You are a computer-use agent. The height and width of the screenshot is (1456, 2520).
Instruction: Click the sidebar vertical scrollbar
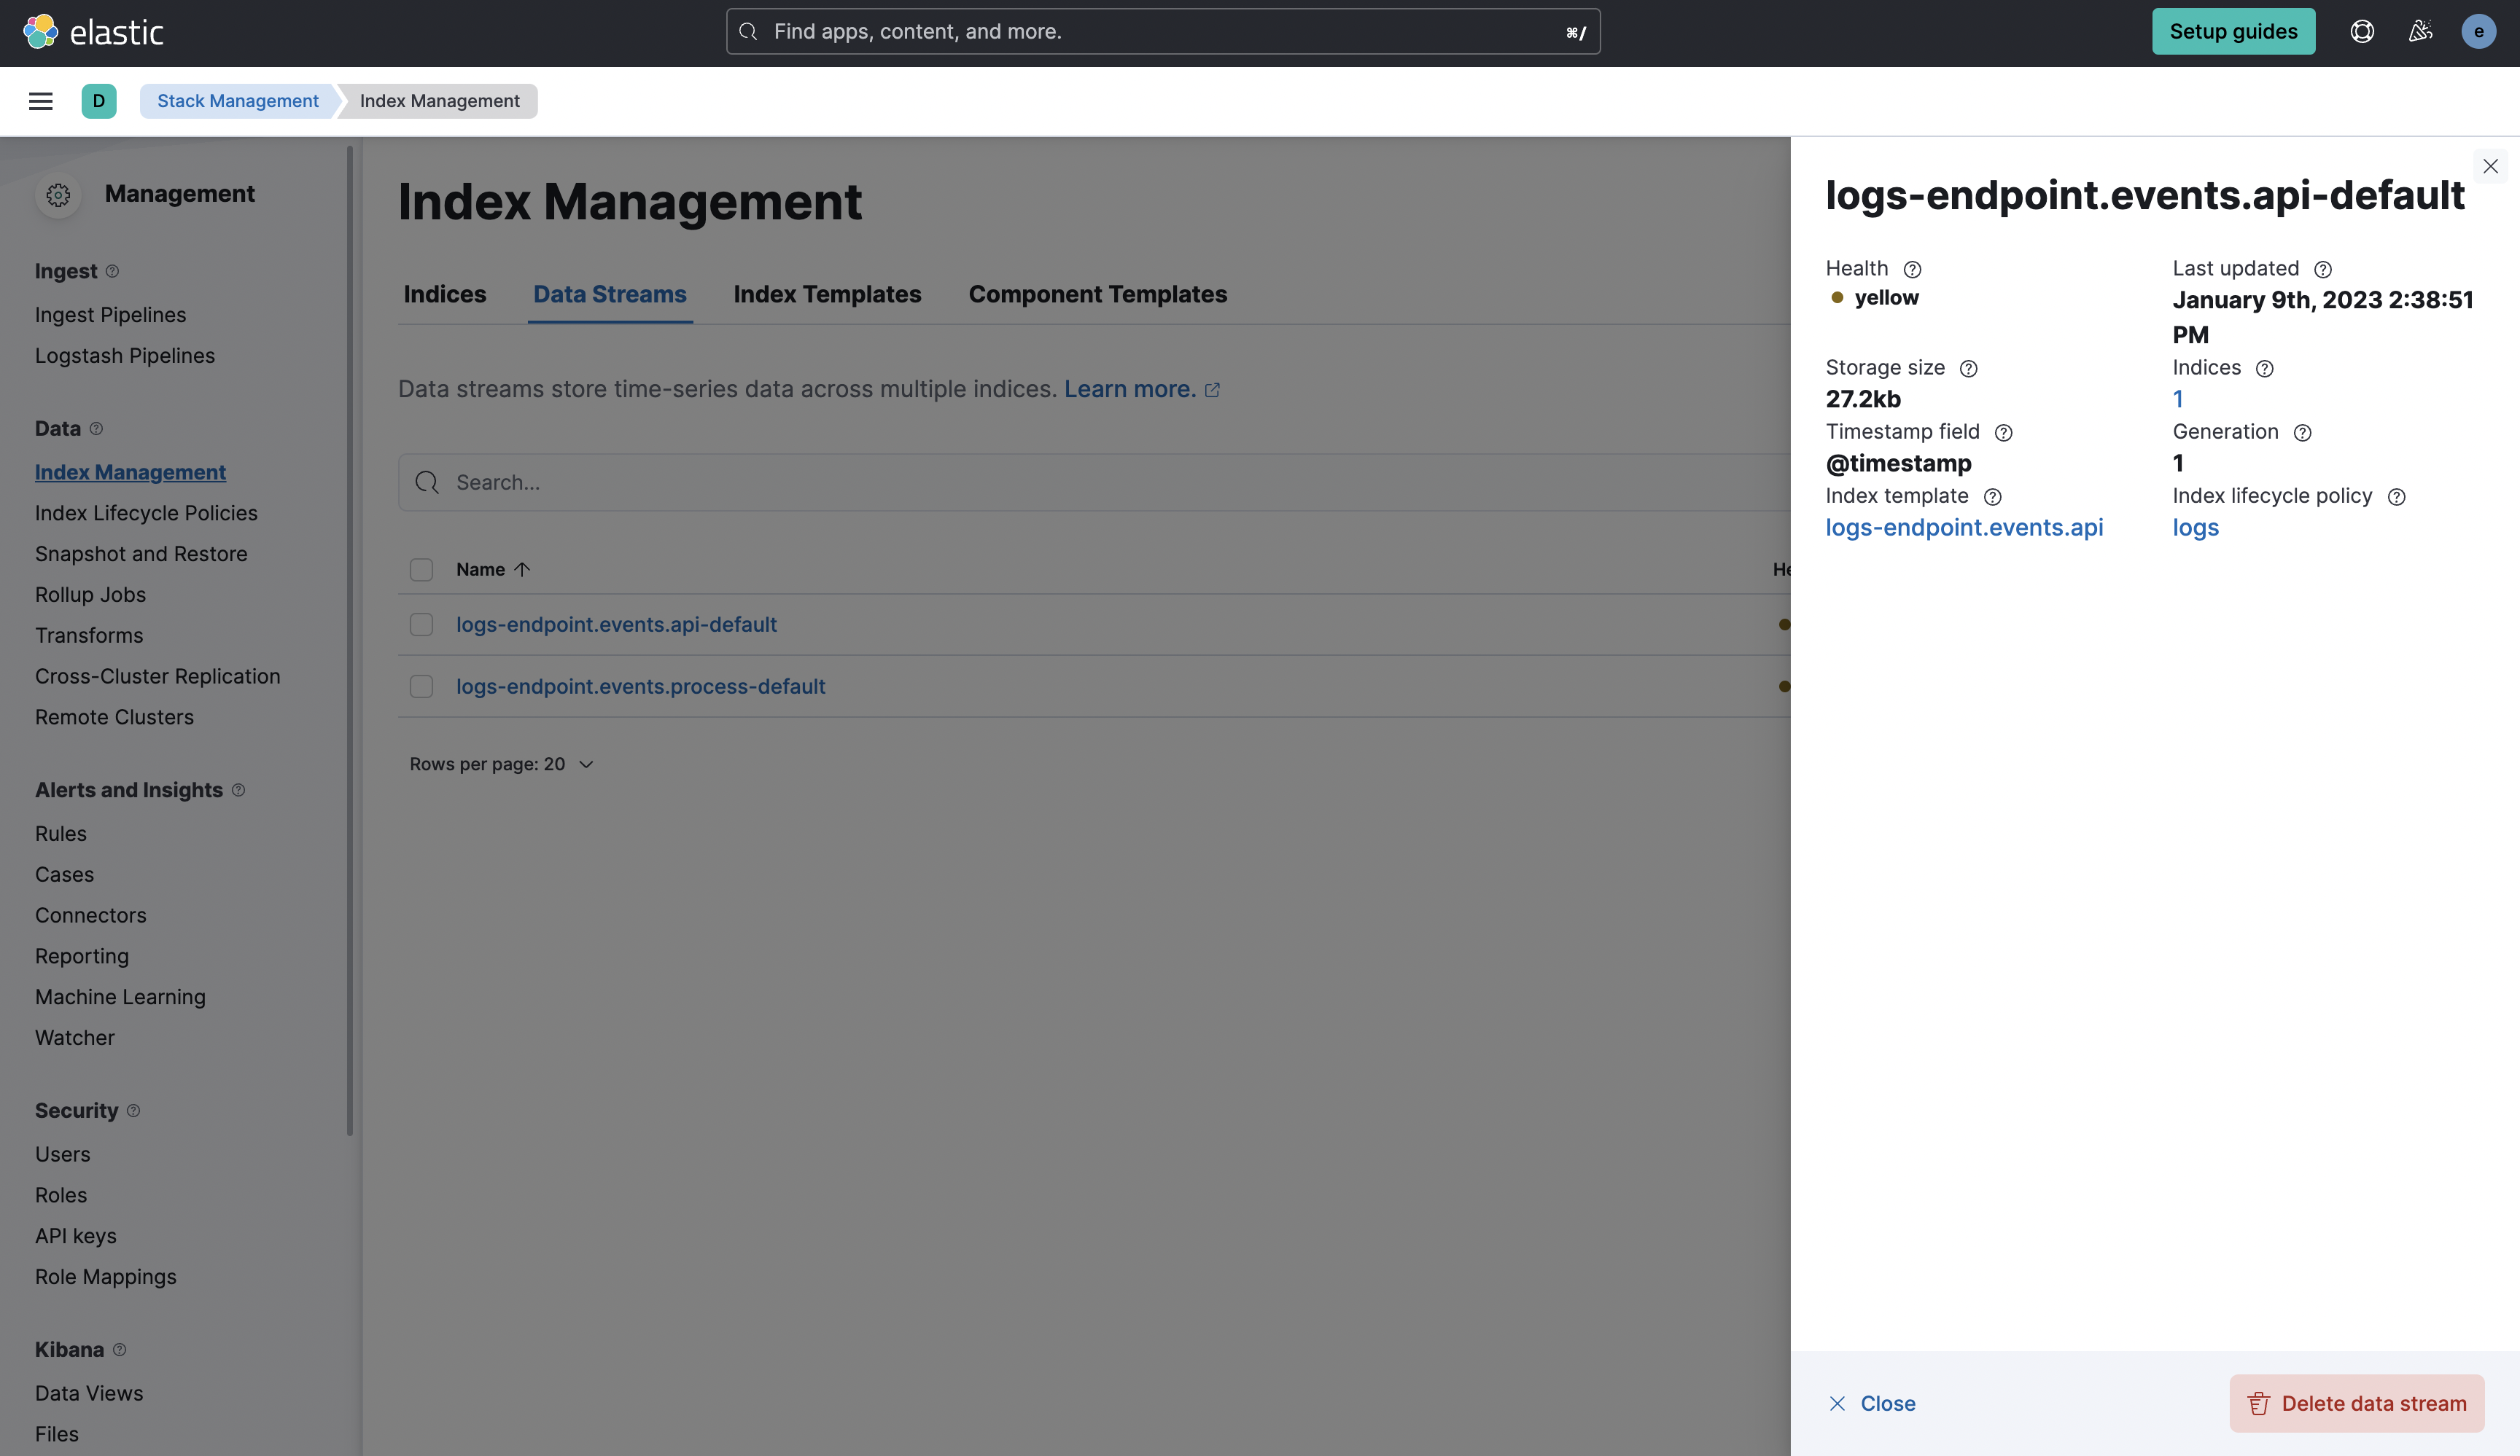(350, 640)
